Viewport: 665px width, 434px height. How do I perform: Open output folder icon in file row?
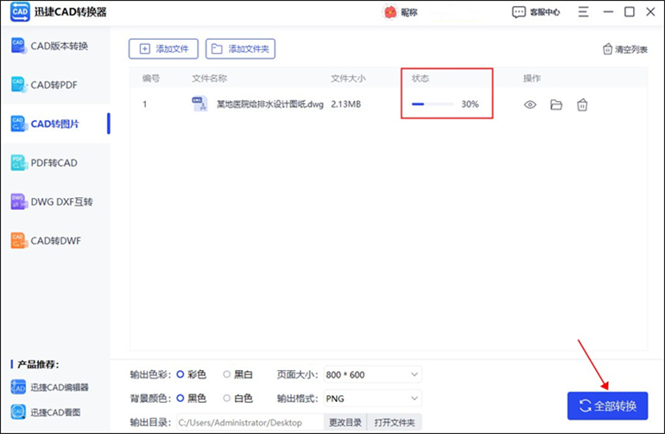click(x=556, y=105)
